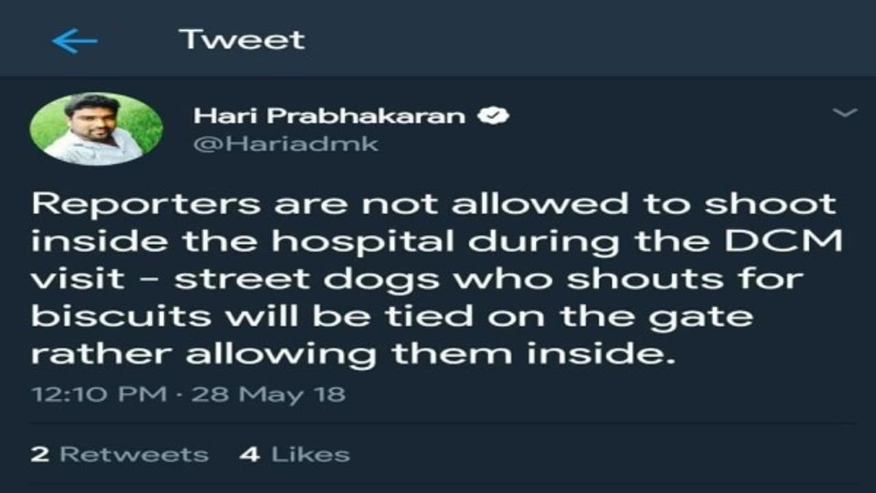View the 2 Retweets list
Viewport: 876px width, 493px height.
pos(120,455)
